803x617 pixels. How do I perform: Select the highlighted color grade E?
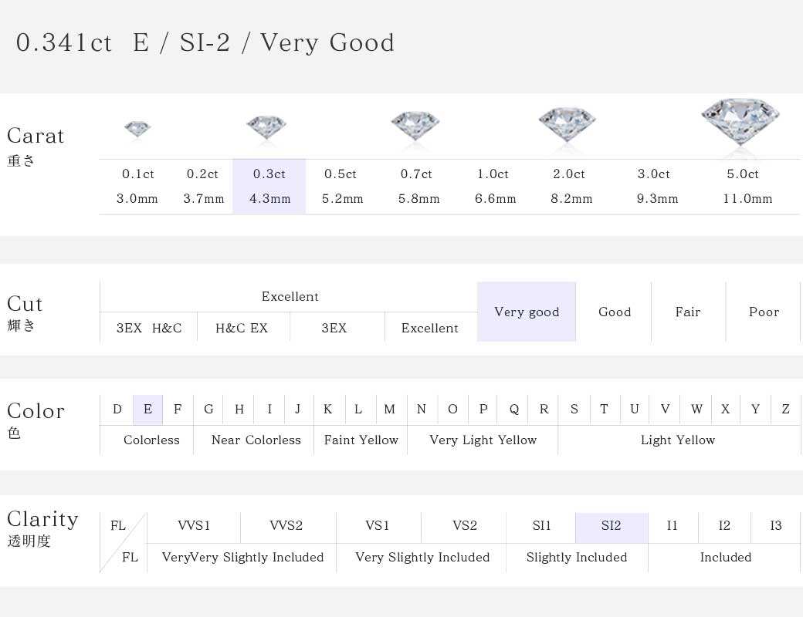click(x=147, y=410)
